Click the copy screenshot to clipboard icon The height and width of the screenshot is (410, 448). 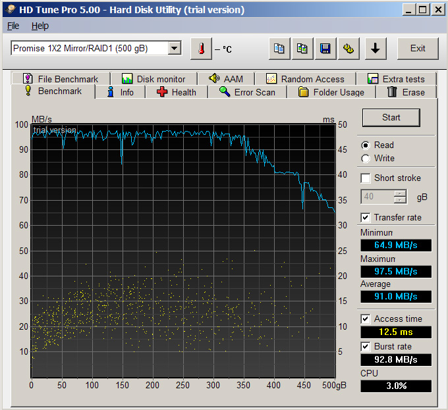302,49
